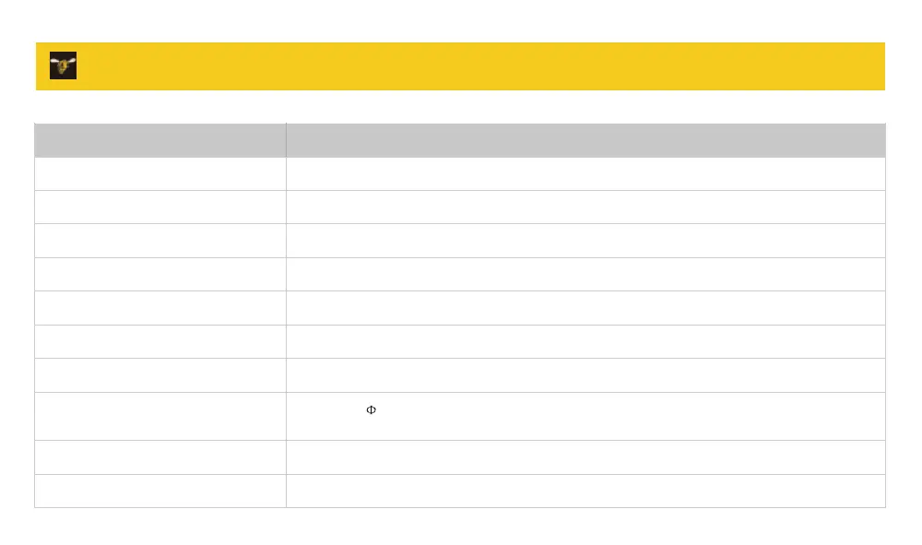Click the left cell of the last table row
922x545 pixels.
tap(160, 491)
